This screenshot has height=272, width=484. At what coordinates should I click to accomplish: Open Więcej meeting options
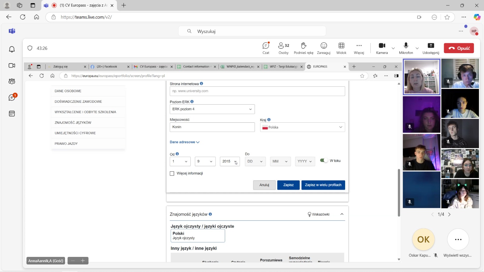click(359, 48)
